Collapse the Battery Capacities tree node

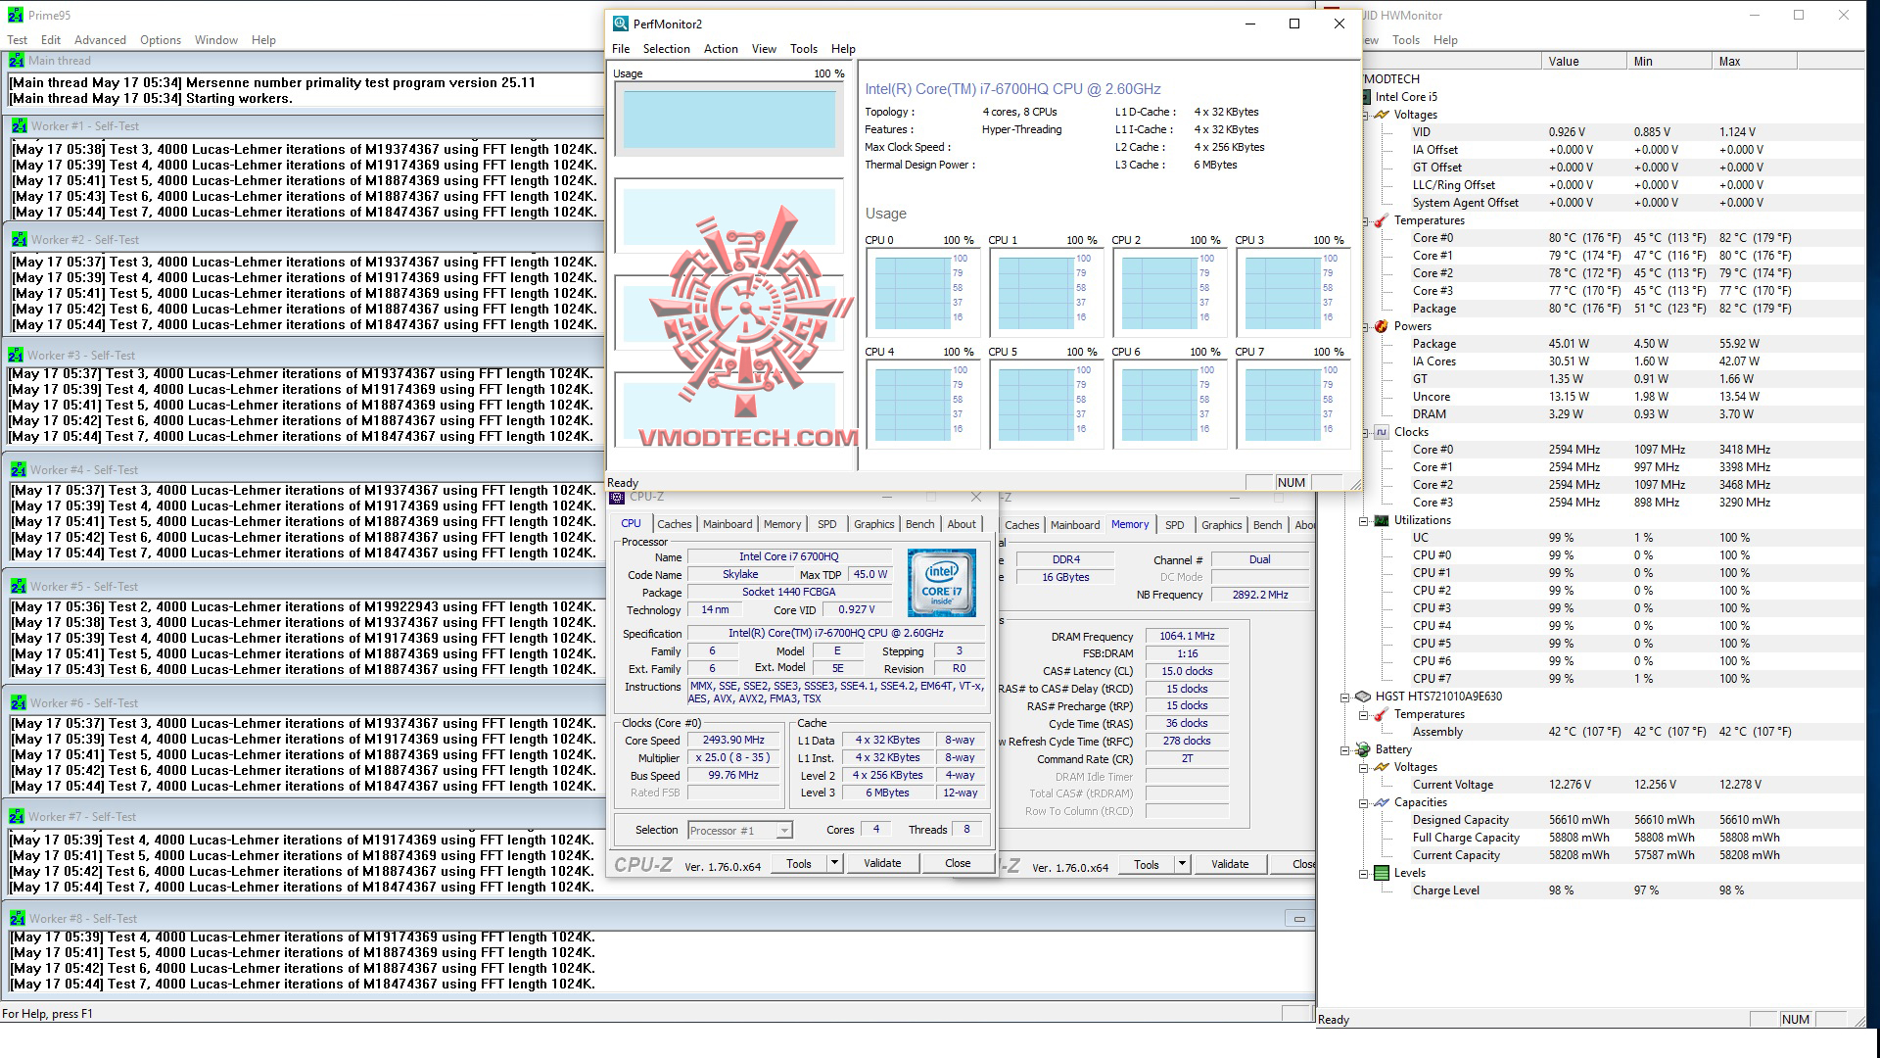(x=1364, y=802)
